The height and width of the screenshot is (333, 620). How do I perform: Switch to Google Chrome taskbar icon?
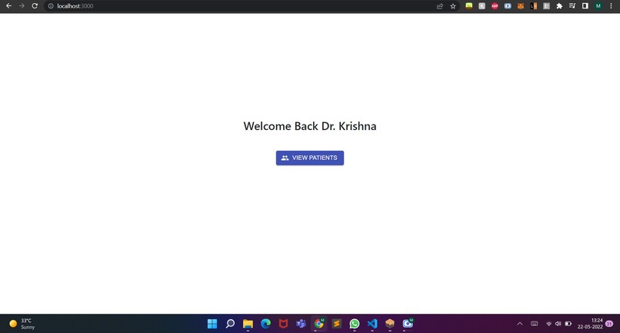[x=318, y=324]
